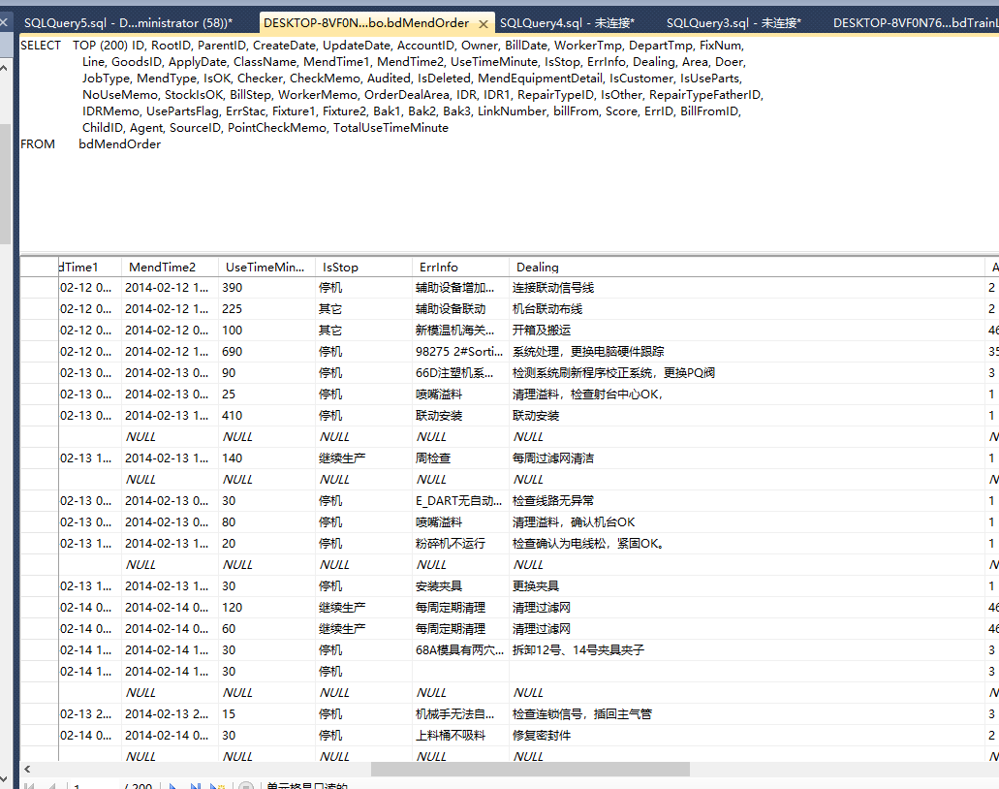999x789 pixels.
Task: Switch to the SQLQuery5.sql tab
Action: [127, 22]
